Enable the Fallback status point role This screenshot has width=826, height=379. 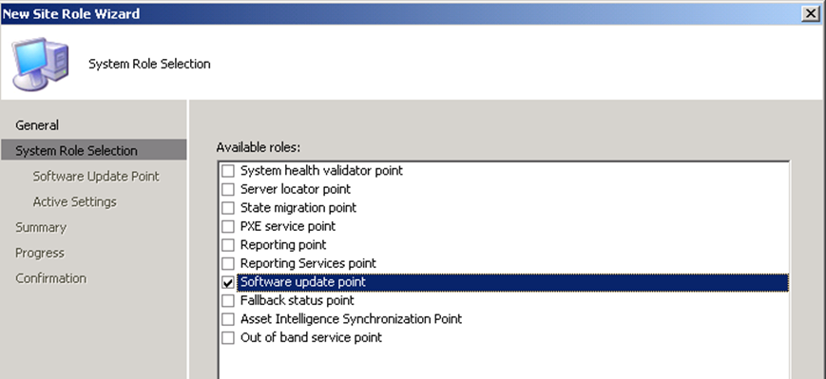pos(227,301)
